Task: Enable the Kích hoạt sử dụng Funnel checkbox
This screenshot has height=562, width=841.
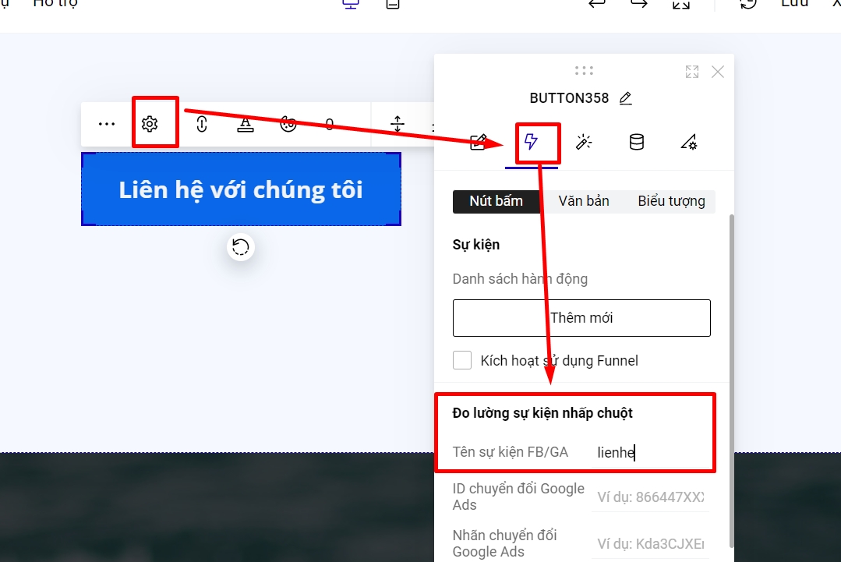Action: pos(462,360)
